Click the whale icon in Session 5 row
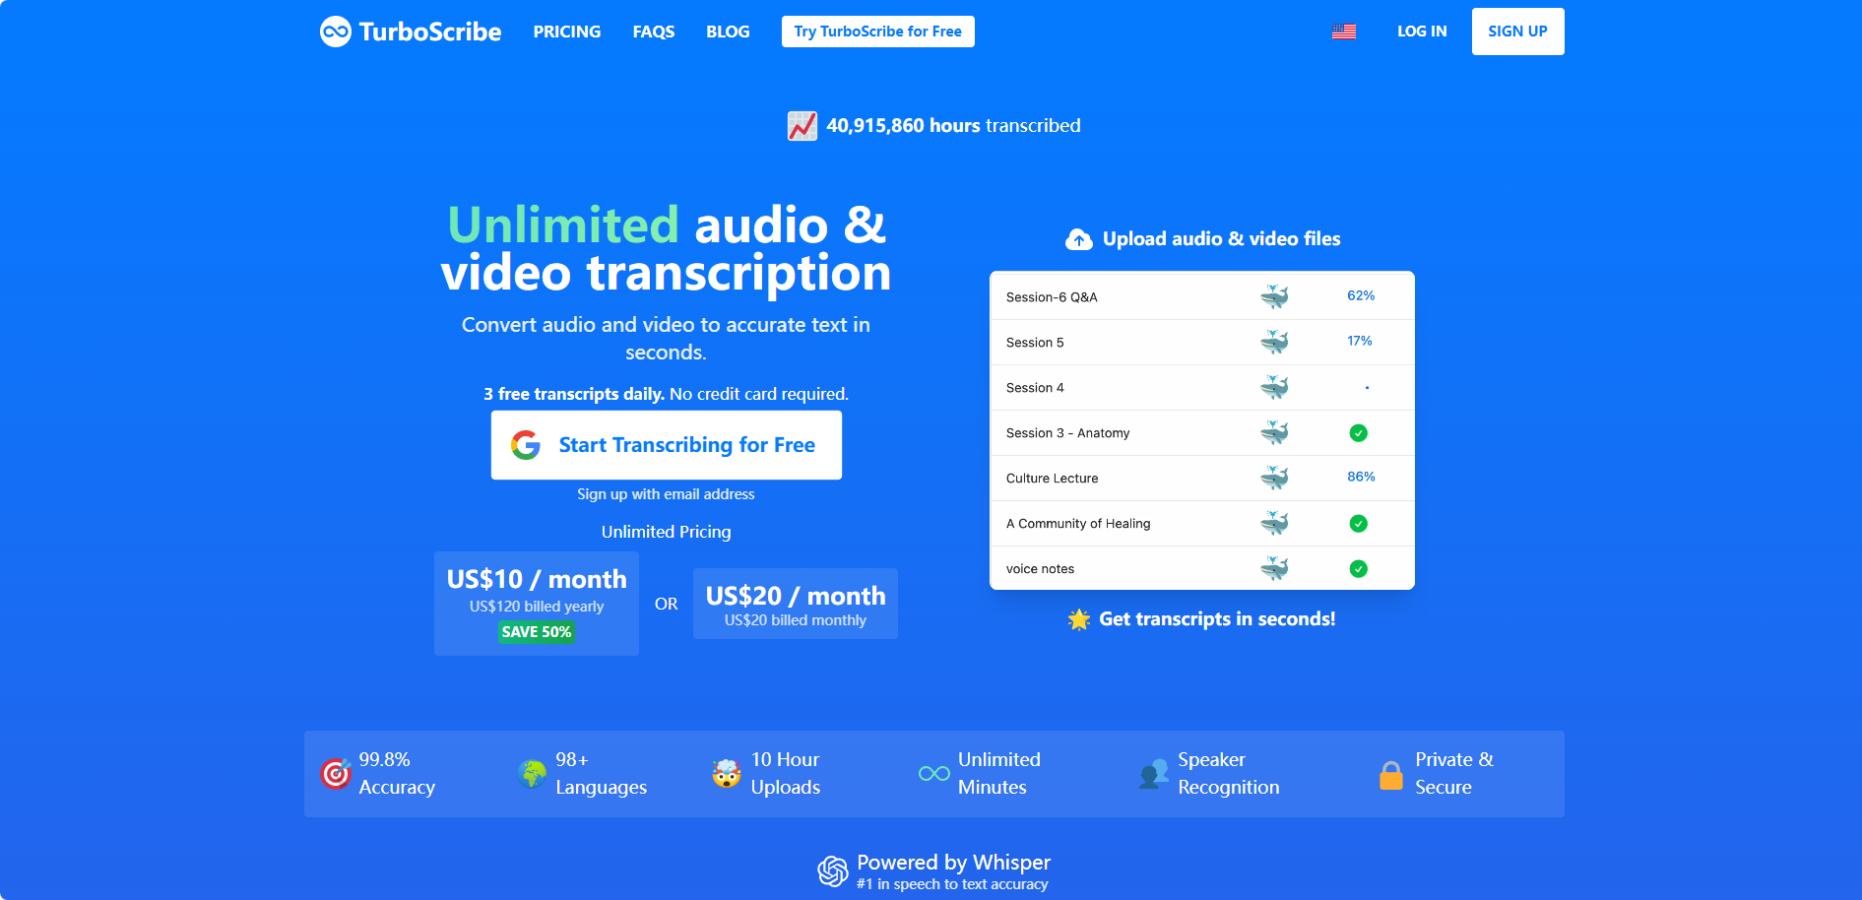The width and height of the screenshot is (1862, 900). coord(1274,342)
